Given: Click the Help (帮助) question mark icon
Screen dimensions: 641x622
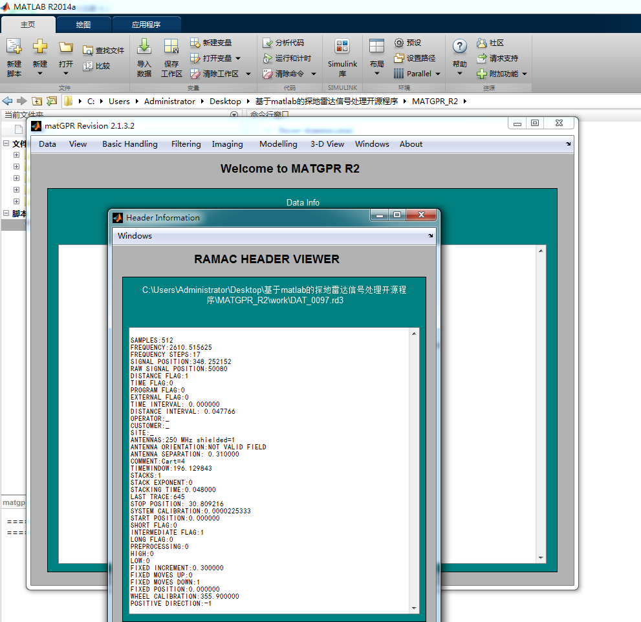Looking at the screenshot, I should click(x=459, y=46).
